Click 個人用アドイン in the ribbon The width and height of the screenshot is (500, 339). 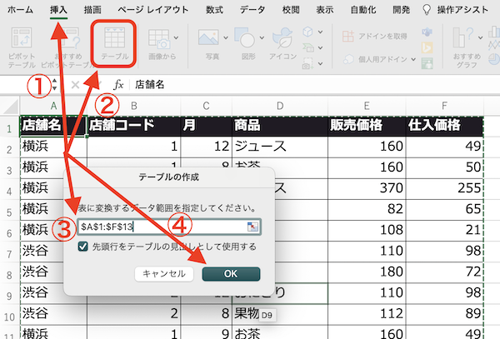point(375,59)
